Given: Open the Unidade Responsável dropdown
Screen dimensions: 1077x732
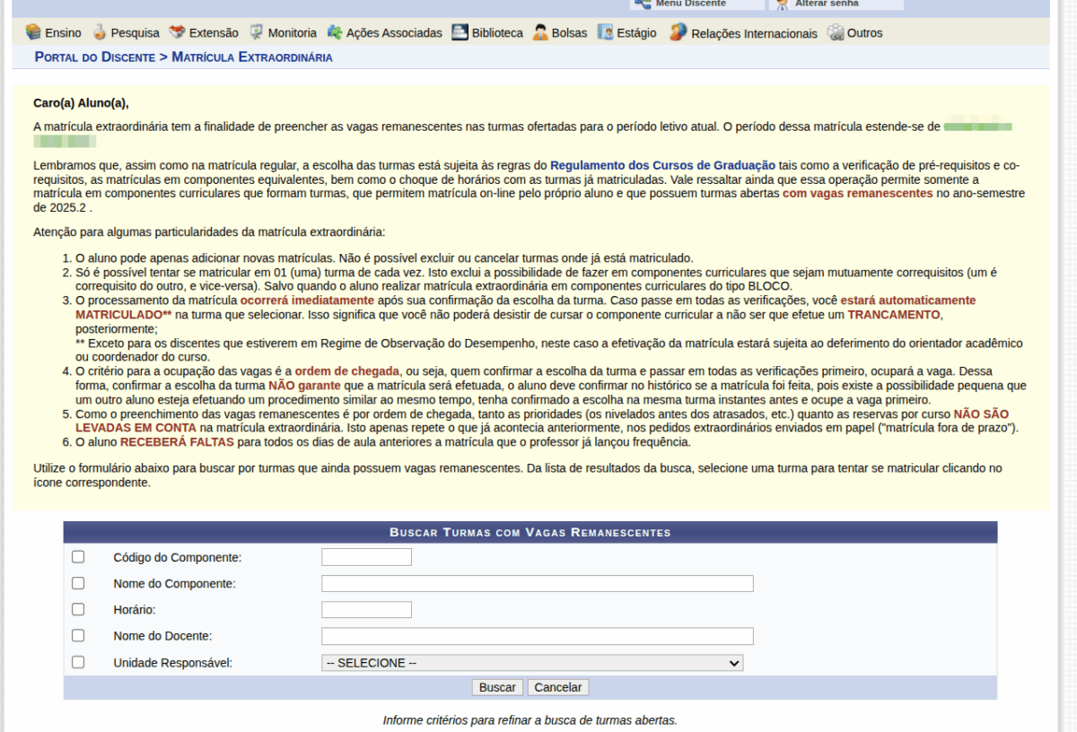Looking at the screenshot, I should 532,663.
